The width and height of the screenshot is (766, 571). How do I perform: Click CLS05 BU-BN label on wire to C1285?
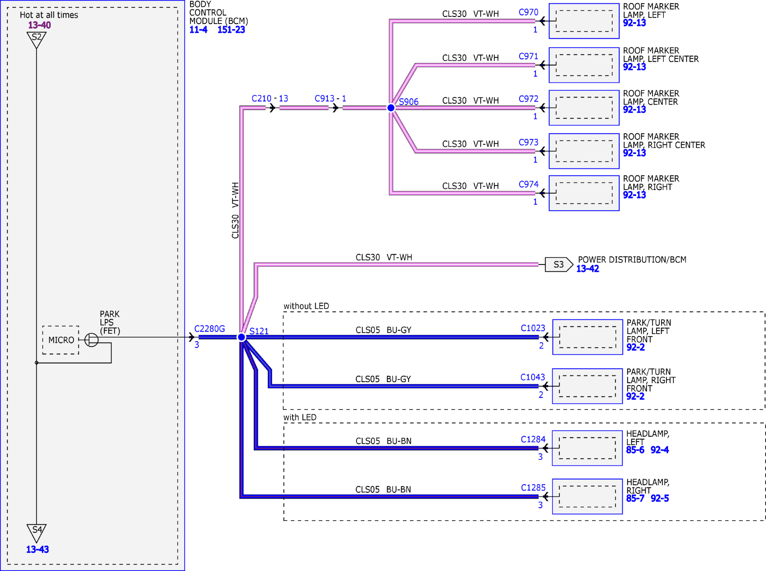click(383, 489)
